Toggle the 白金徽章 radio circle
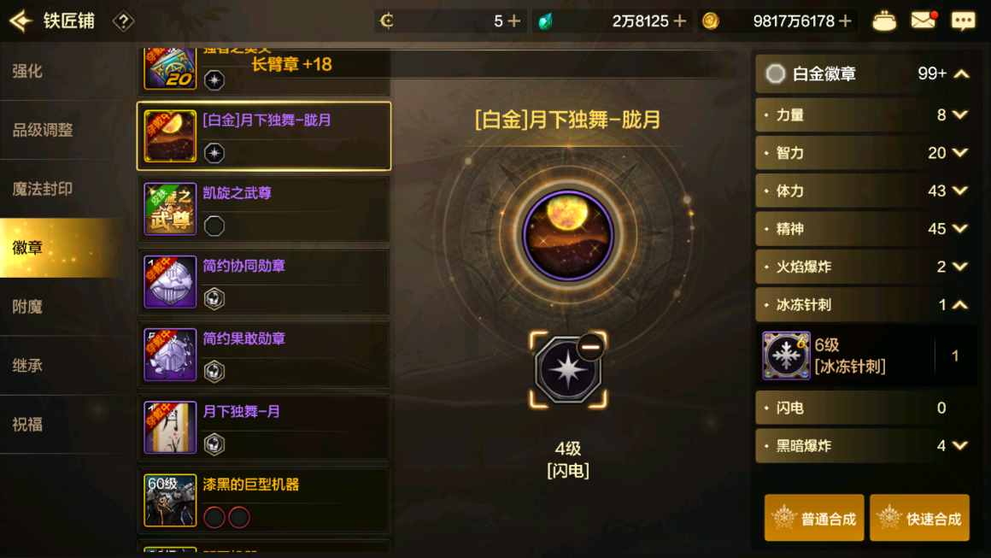Image resolution: width=991 pixels, height=558 pixels. [775, 74]
